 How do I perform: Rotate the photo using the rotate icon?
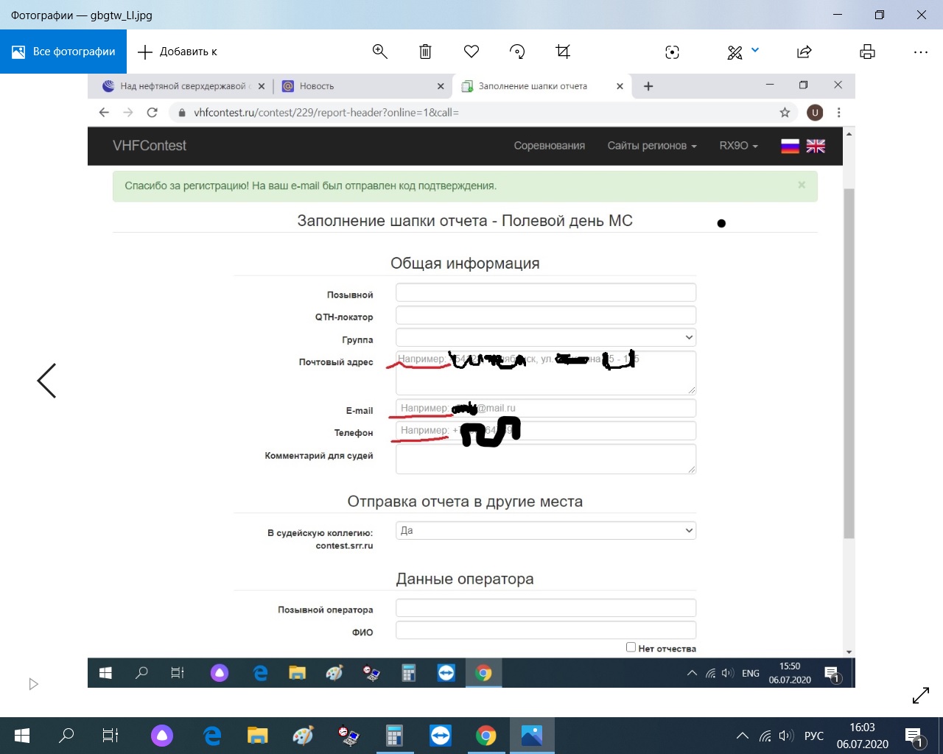click(517, 52)
